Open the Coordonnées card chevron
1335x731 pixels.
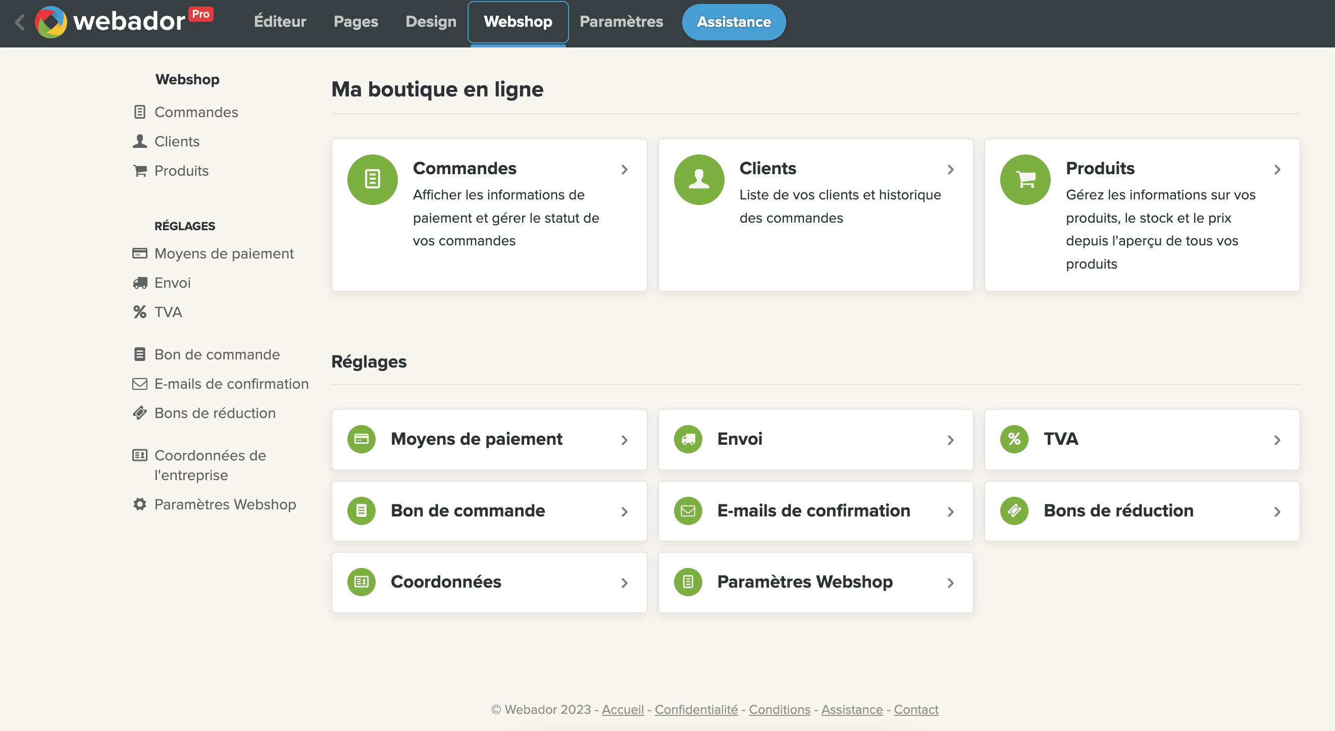[x=625, y=583]
